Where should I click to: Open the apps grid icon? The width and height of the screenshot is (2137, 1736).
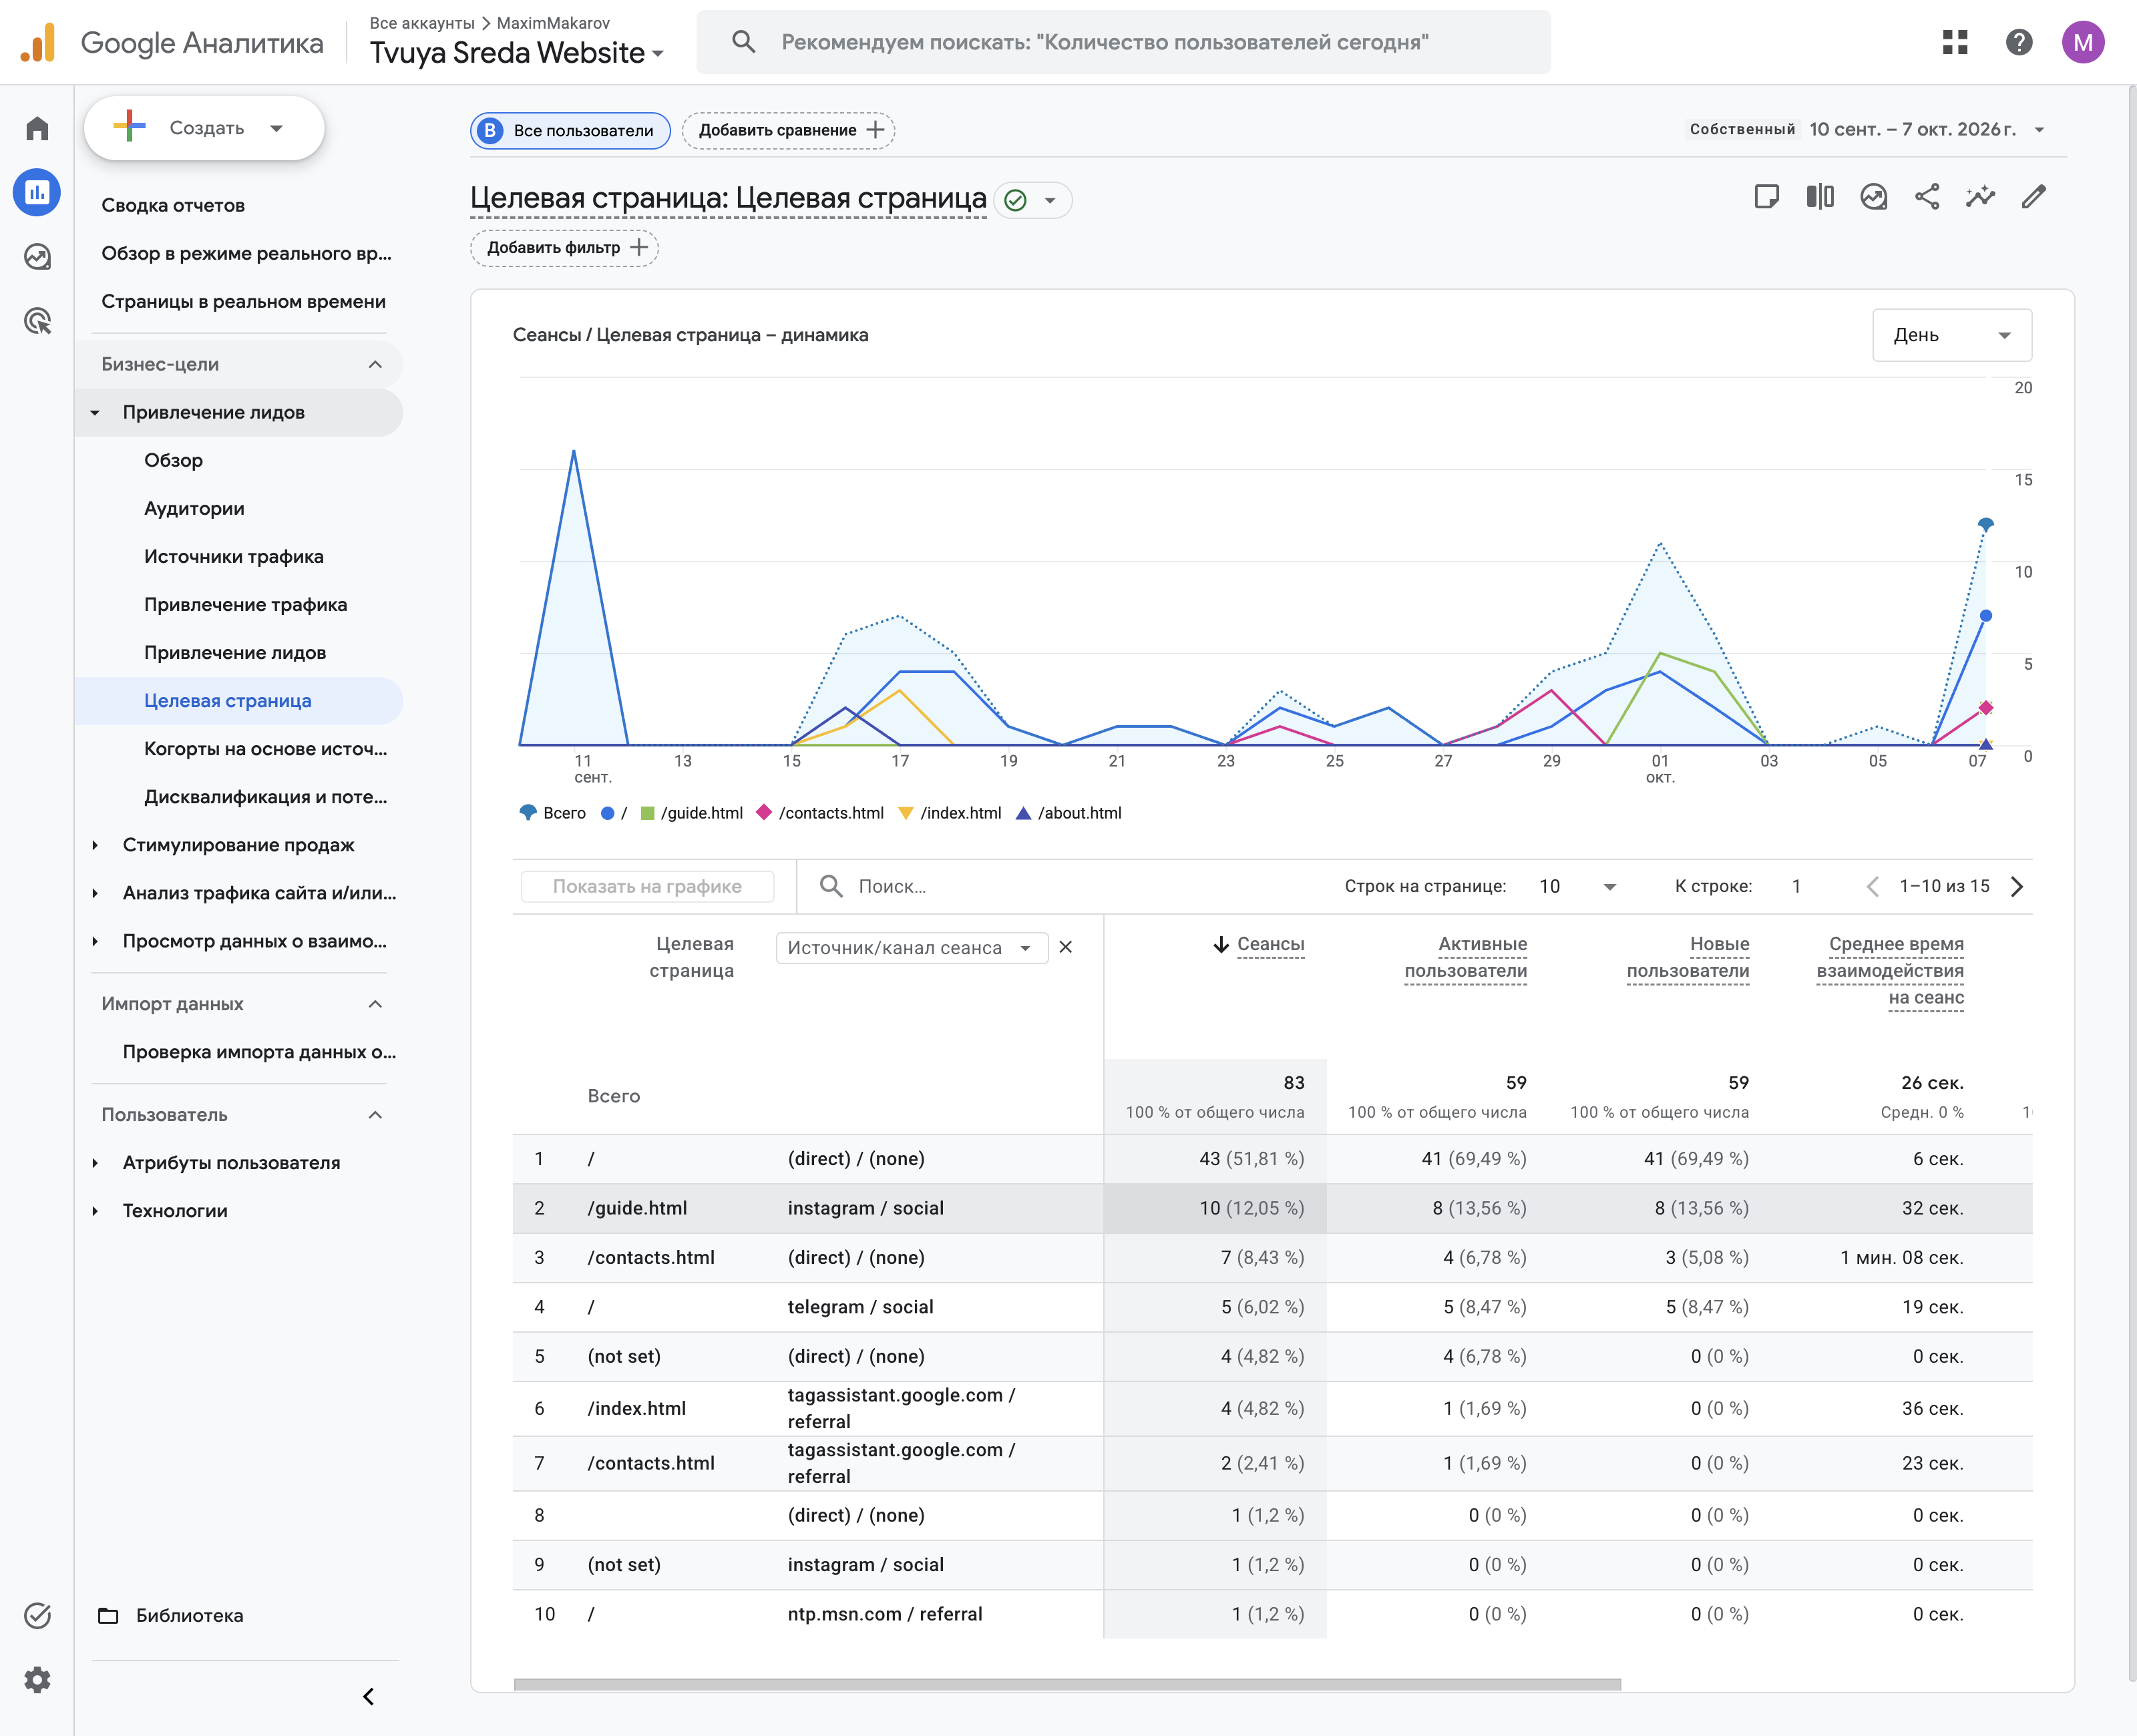point(1955,42)
